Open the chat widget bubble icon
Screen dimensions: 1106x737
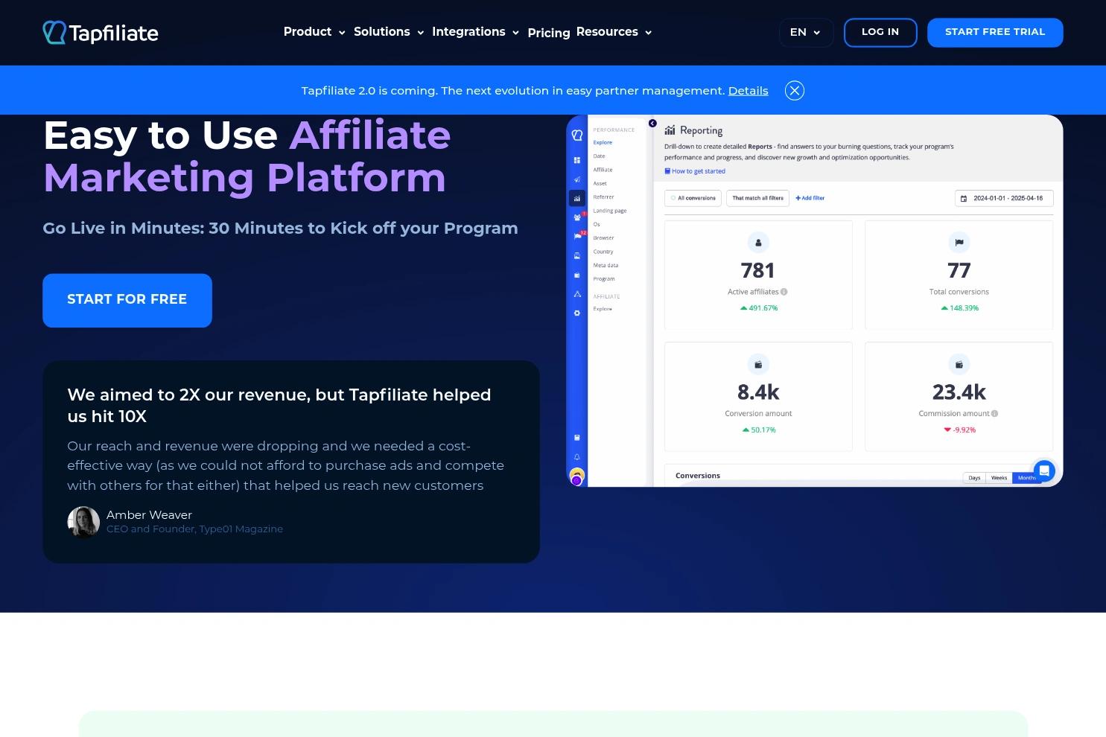[1044, 470]
